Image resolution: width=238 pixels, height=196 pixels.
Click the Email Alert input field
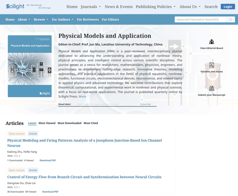[107, 104]
